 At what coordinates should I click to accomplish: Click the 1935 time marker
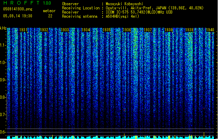(106, 30)
